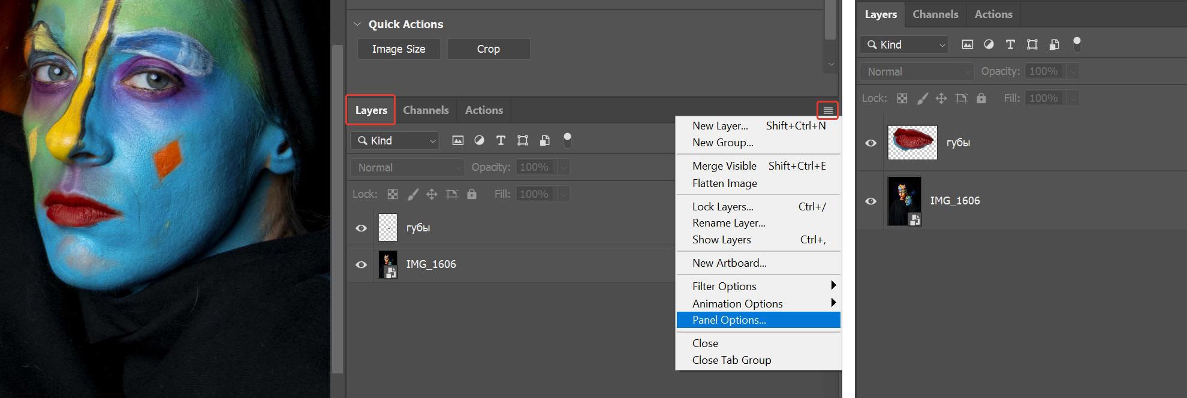Hide the губы layer with red lips thumbnail
The image size is (1187, 398).
tap(870, 143)
